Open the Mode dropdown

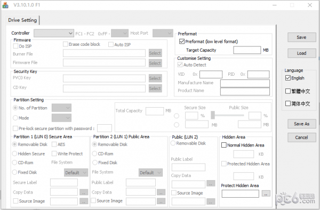coord(61,118)
